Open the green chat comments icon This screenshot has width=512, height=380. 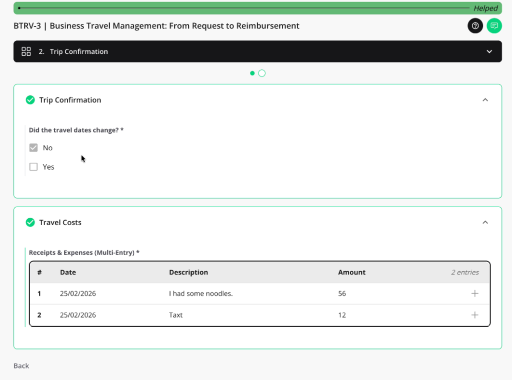pyautogui.click(x=494, y=25)
